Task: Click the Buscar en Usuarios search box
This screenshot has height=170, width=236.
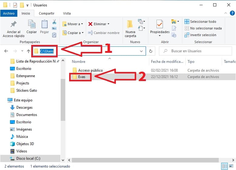Action: click(x=195, y=51)
